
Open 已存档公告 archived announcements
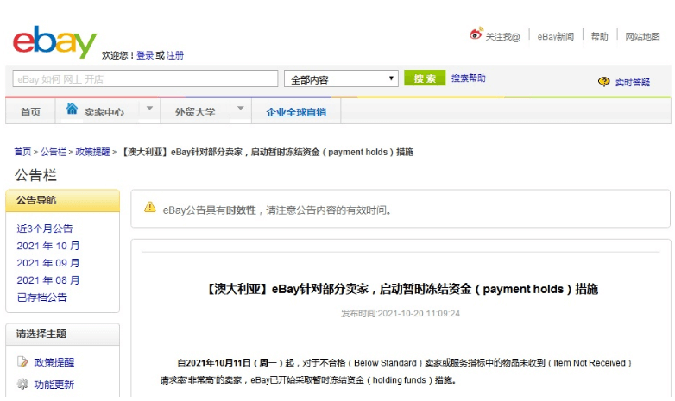42,298
